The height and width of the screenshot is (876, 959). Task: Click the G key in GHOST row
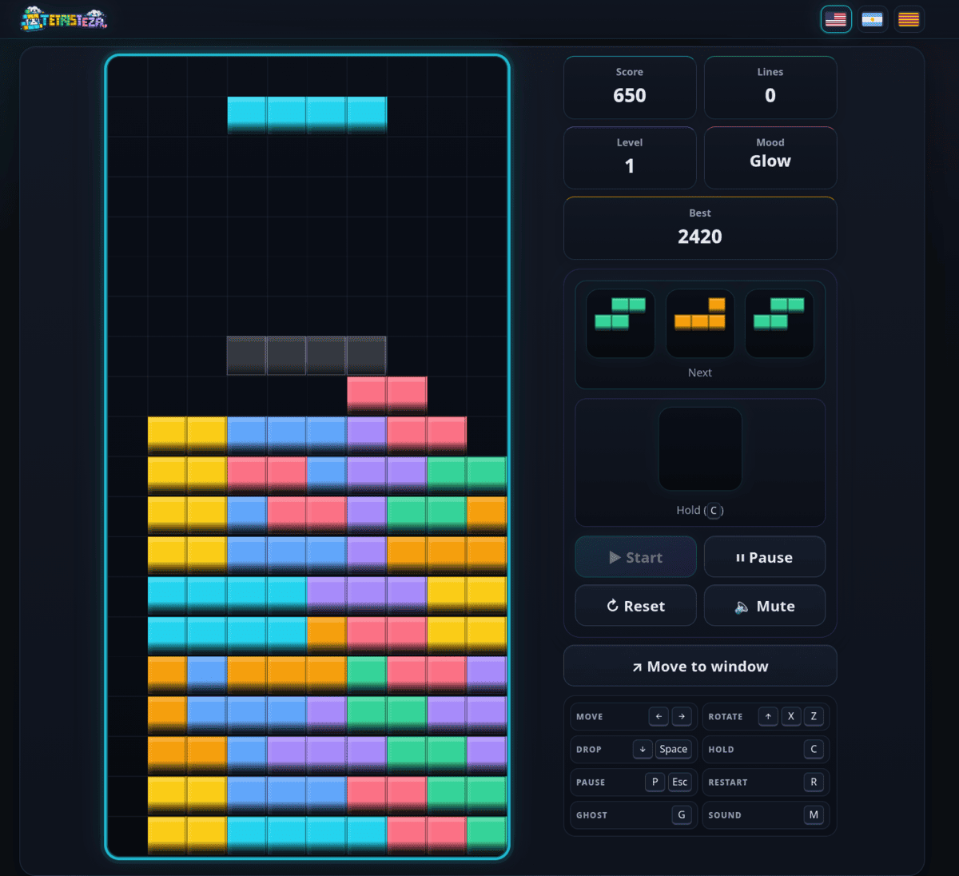[x=682, y=814]
